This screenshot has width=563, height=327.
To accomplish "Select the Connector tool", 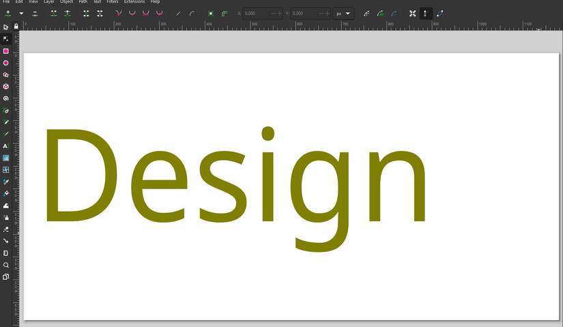I will pyautogui.click(x=5, y=241).
